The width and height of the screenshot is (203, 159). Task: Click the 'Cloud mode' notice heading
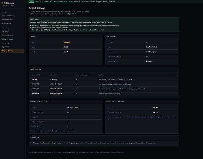pyautogui.click(x=34, y=20)
